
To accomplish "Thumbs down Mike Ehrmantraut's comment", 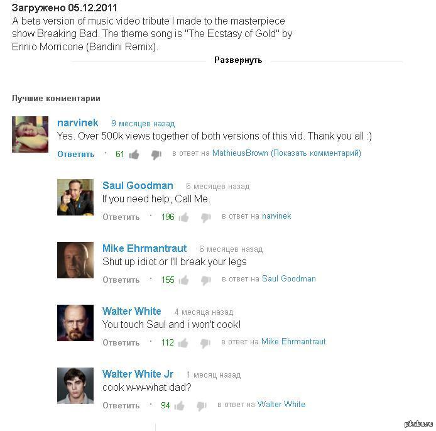I will [x=206, y=280].
